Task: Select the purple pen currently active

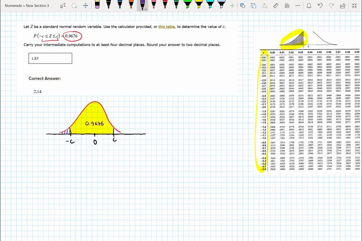Action: (x=142, y=5)
